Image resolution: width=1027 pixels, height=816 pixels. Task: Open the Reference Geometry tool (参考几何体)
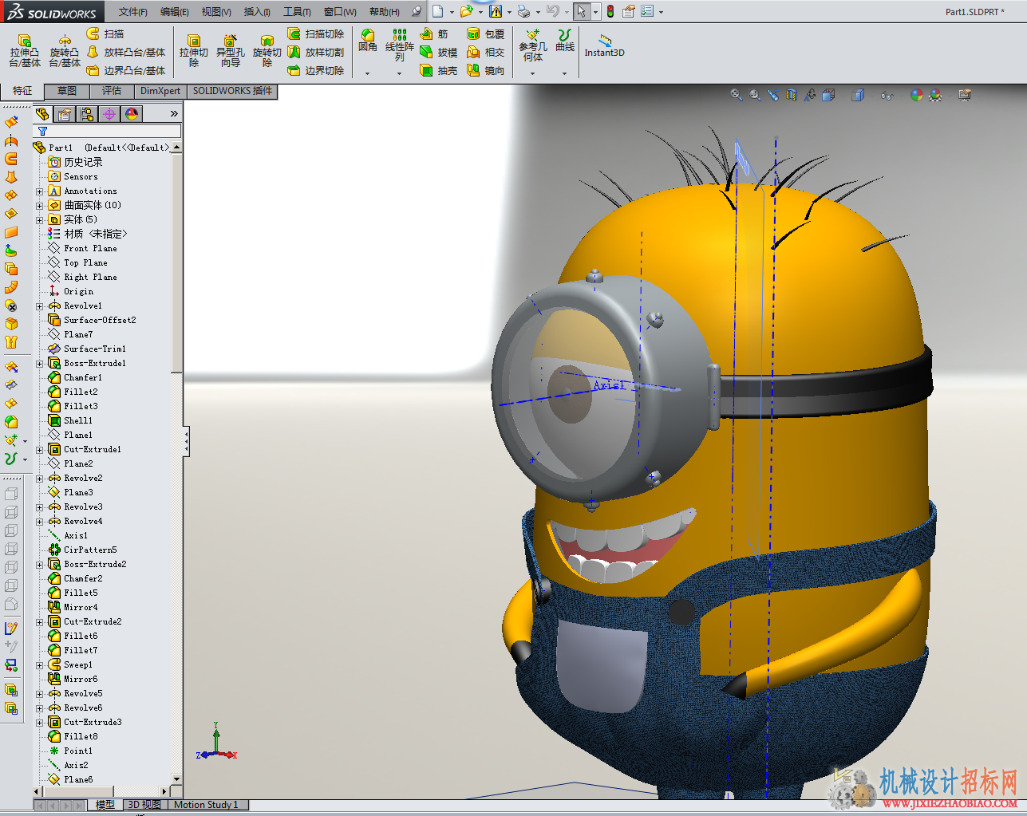[533, 45]
